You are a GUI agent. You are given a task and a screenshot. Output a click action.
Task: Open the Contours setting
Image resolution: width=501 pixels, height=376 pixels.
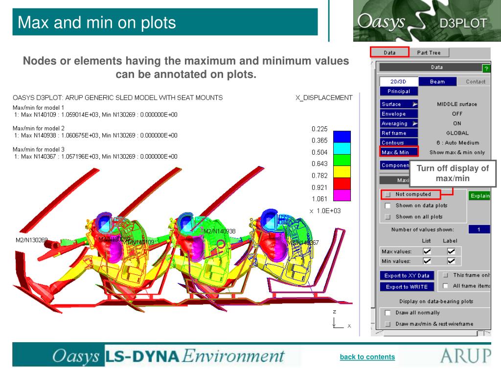pos(398,142)
